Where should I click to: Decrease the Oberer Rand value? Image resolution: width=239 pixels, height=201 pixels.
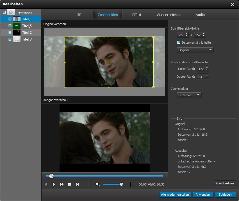point(207,78)
